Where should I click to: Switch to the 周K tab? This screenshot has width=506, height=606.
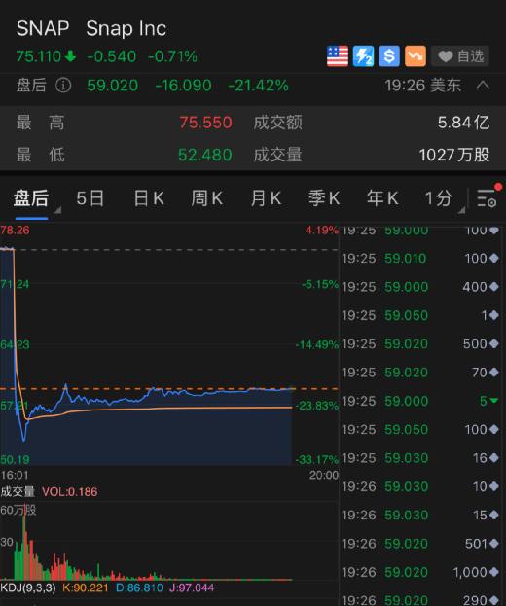207,198
